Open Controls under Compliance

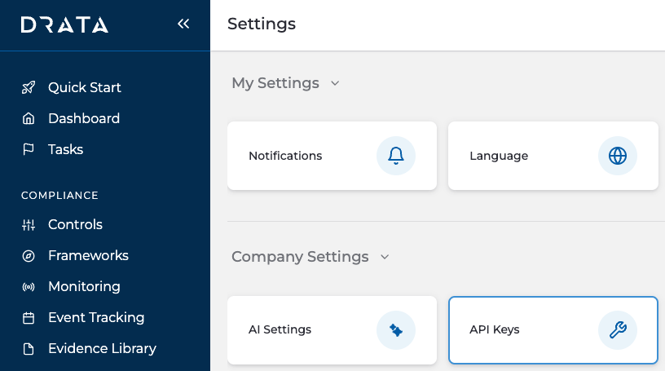[x=75, y=224]
